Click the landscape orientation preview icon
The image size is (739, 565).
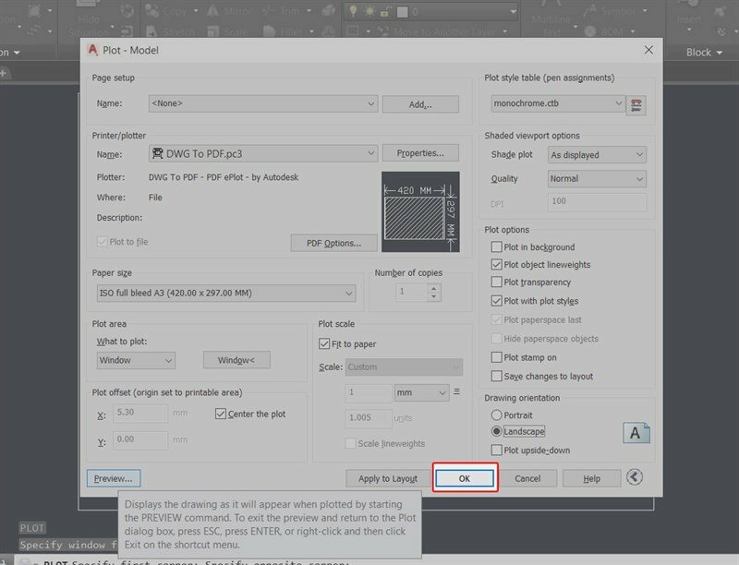pyautogui.click(x=637, y=432)
